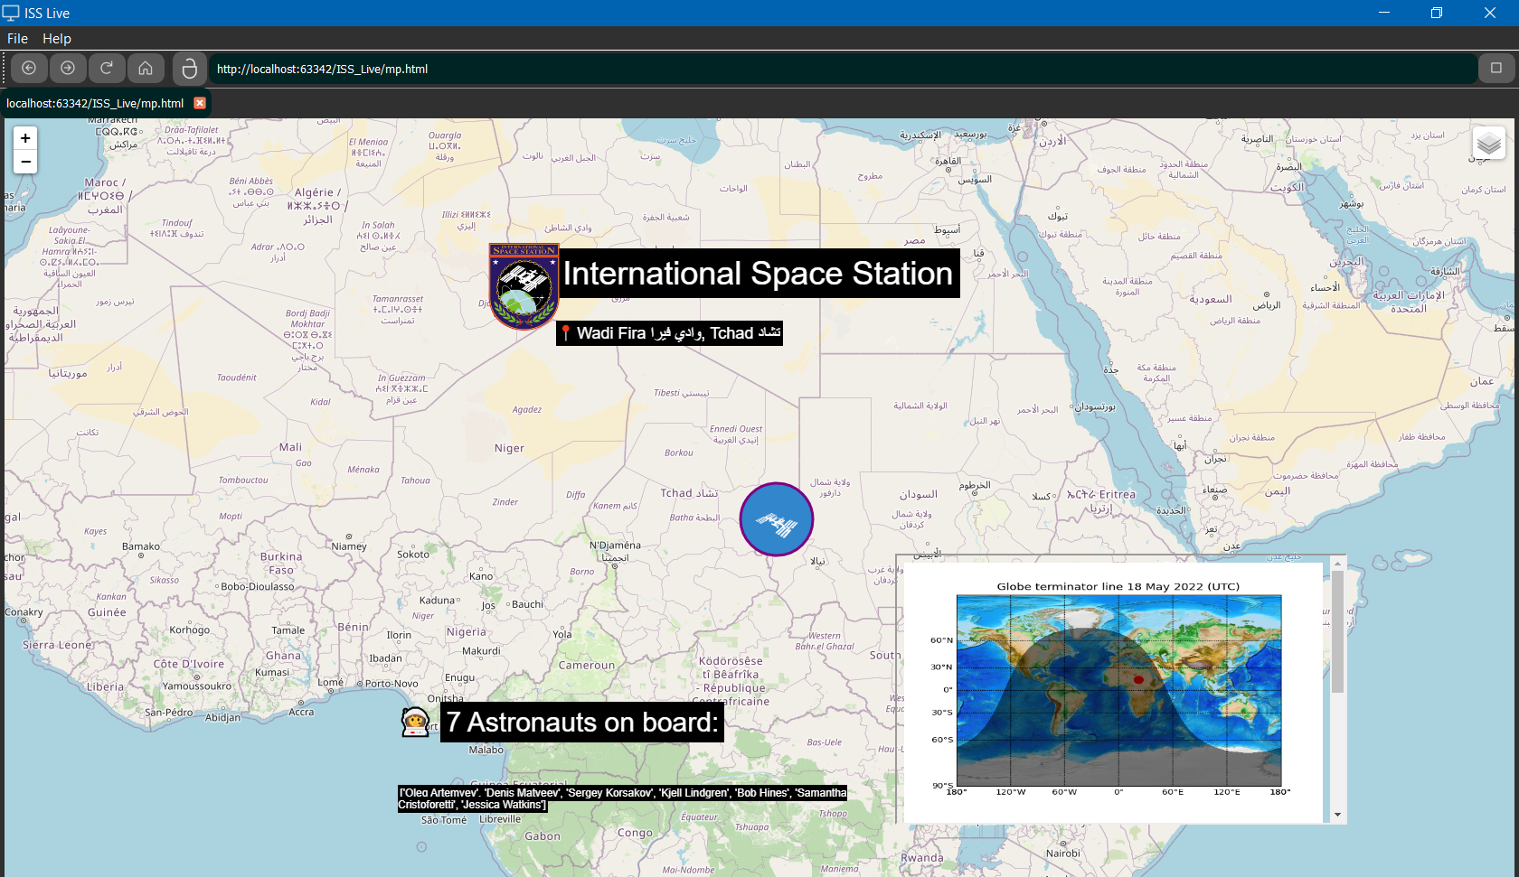Click the Burkina Faso country label
The image size is (1519, 877).
coord(281,564)
